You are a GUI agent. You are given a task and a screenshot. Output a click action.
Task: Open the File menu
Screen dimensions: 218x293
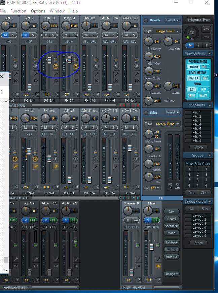(3, 11)
